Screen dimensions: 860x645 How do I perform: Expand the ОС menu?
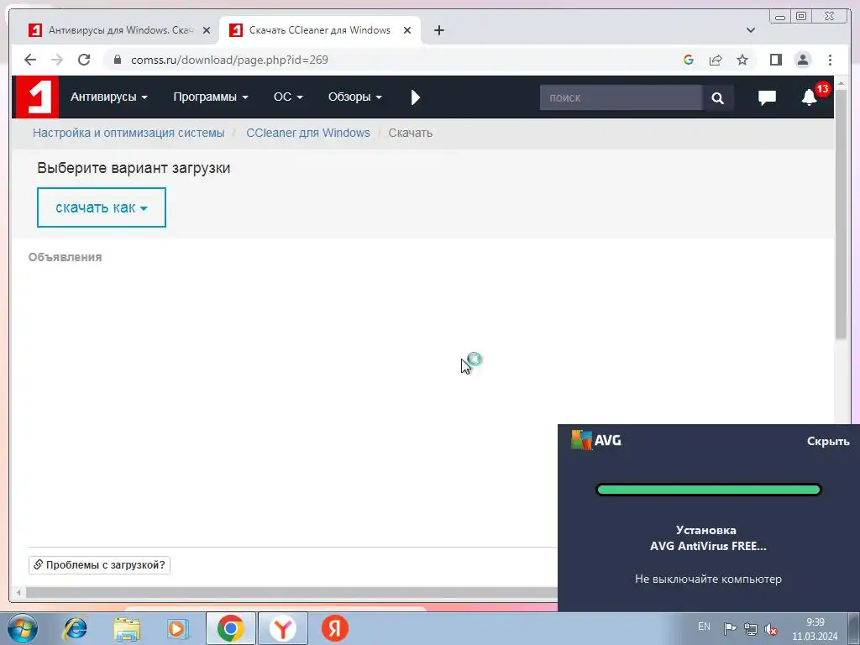click(288, 97)
